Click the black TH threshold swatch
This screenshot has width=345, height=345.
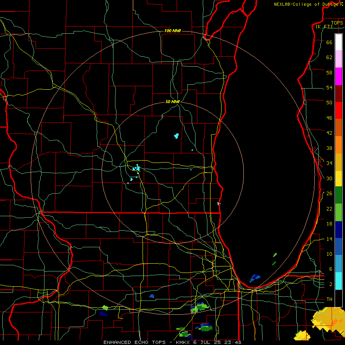pos(338,298)
